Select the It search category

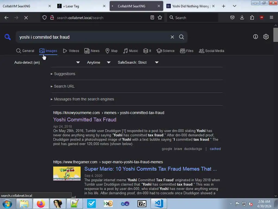click(147, 51)
